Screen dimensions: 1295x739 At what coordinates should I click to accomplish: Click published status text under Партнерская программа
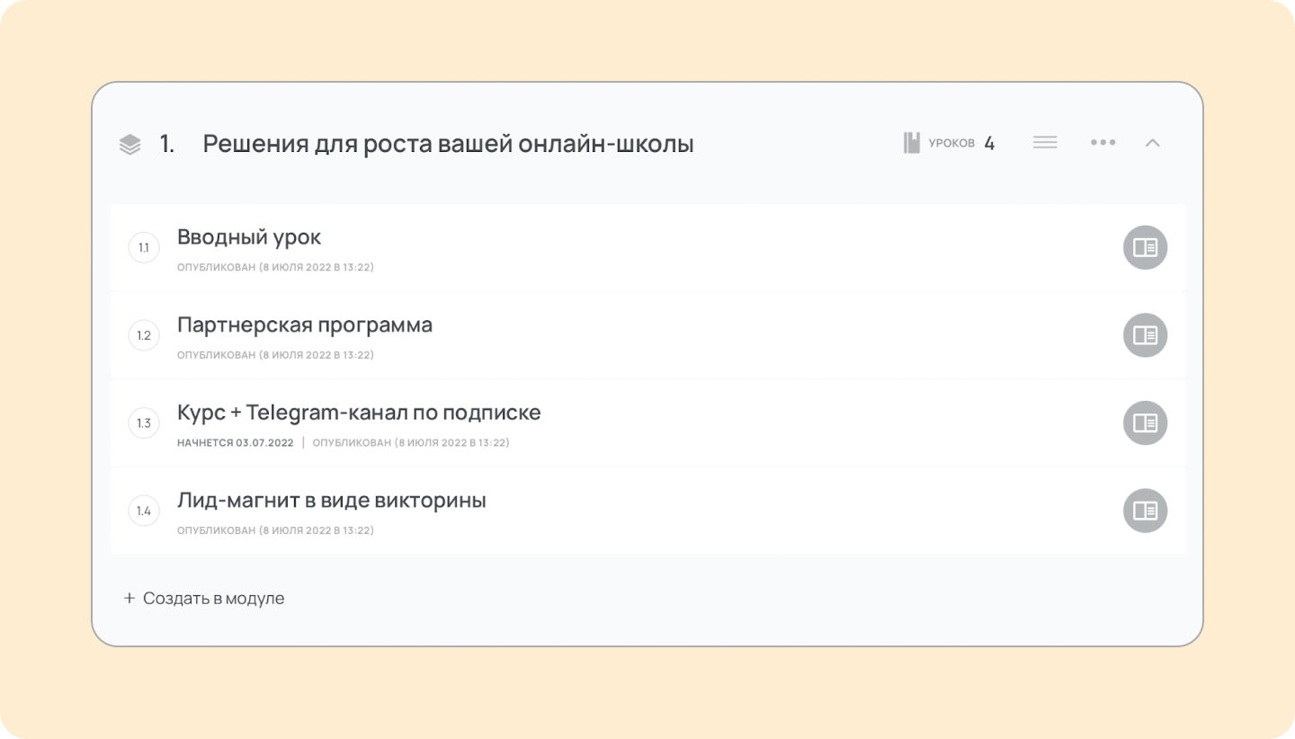[275, 355]
